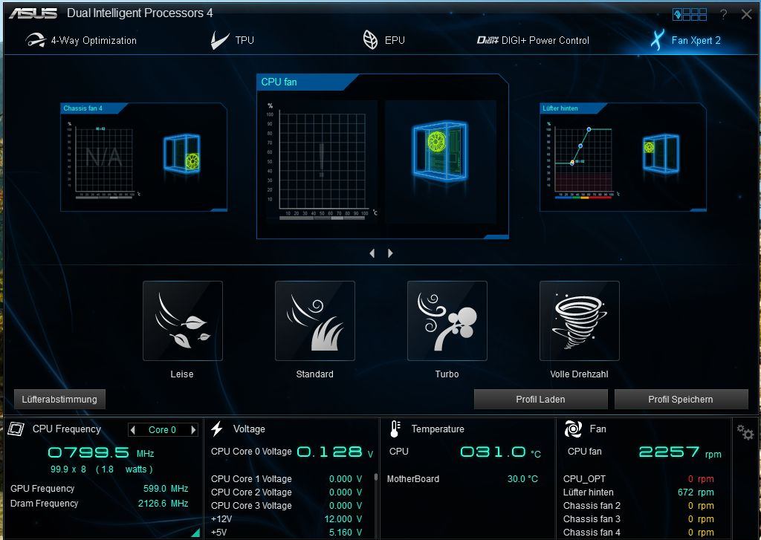
Task: Open help question mark
Action: 723,15
